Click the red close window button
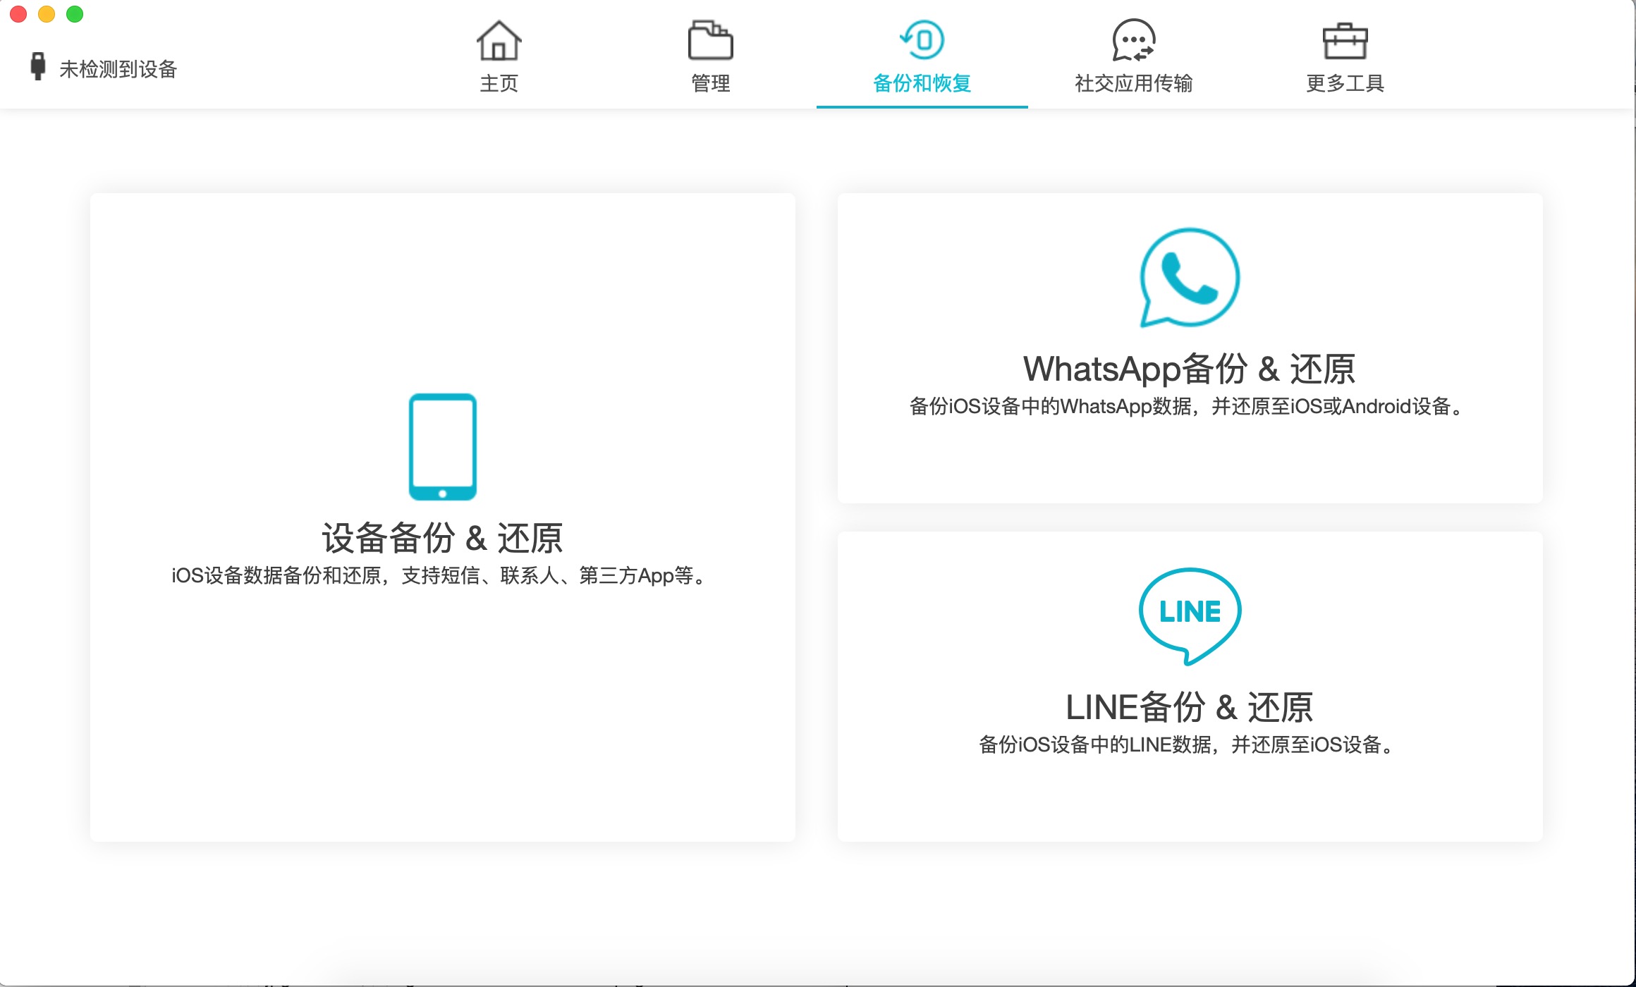 coord(18,14)
